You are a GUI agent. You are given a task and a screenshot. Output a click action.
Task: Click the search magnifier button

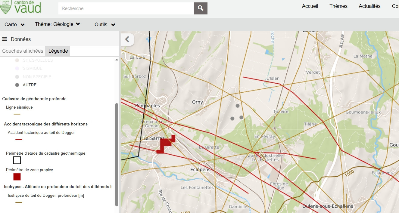(x=201, y=8)
